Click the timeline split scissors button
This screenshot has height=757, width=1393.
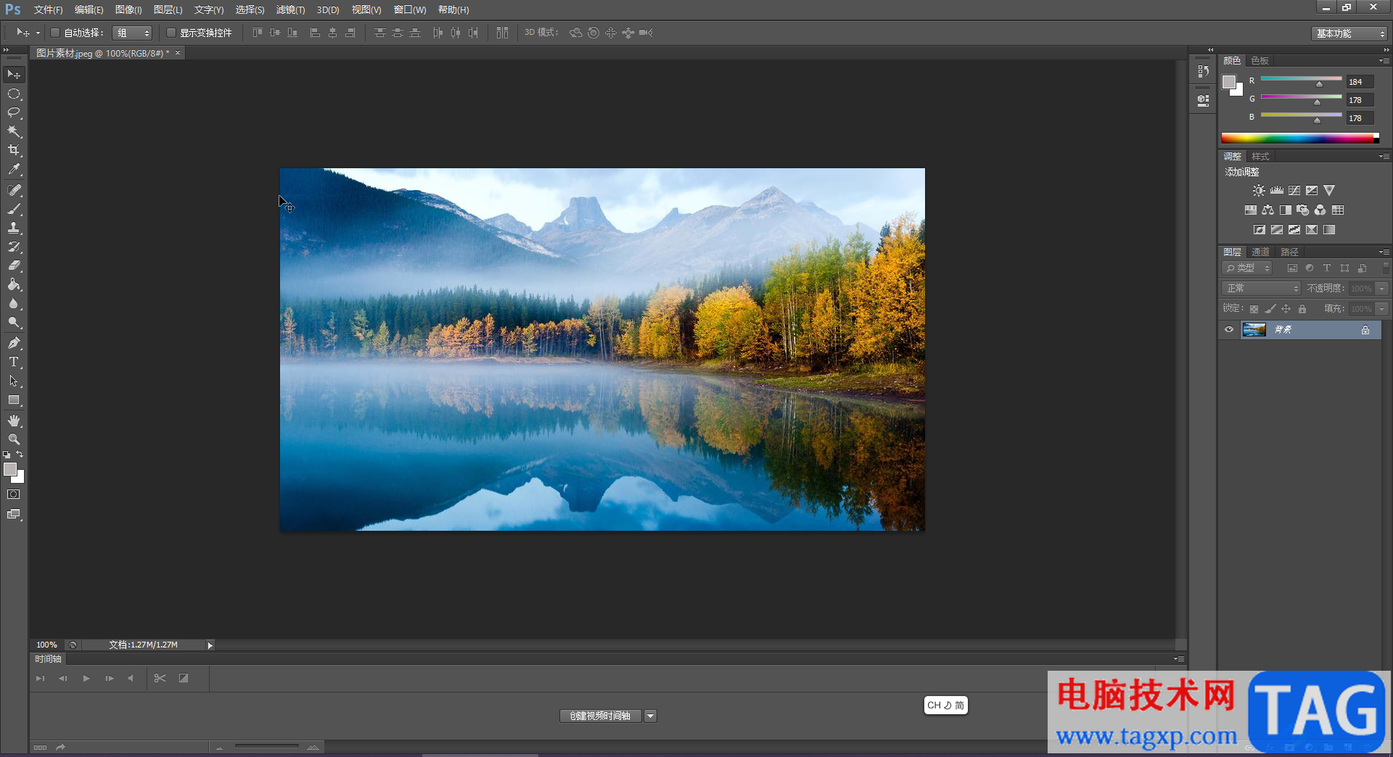[x=160, y=679]
